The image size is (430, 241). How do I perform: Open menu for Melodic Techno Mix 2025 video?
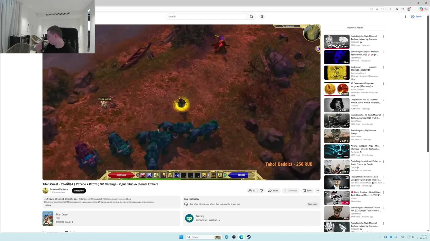point(384,52)
